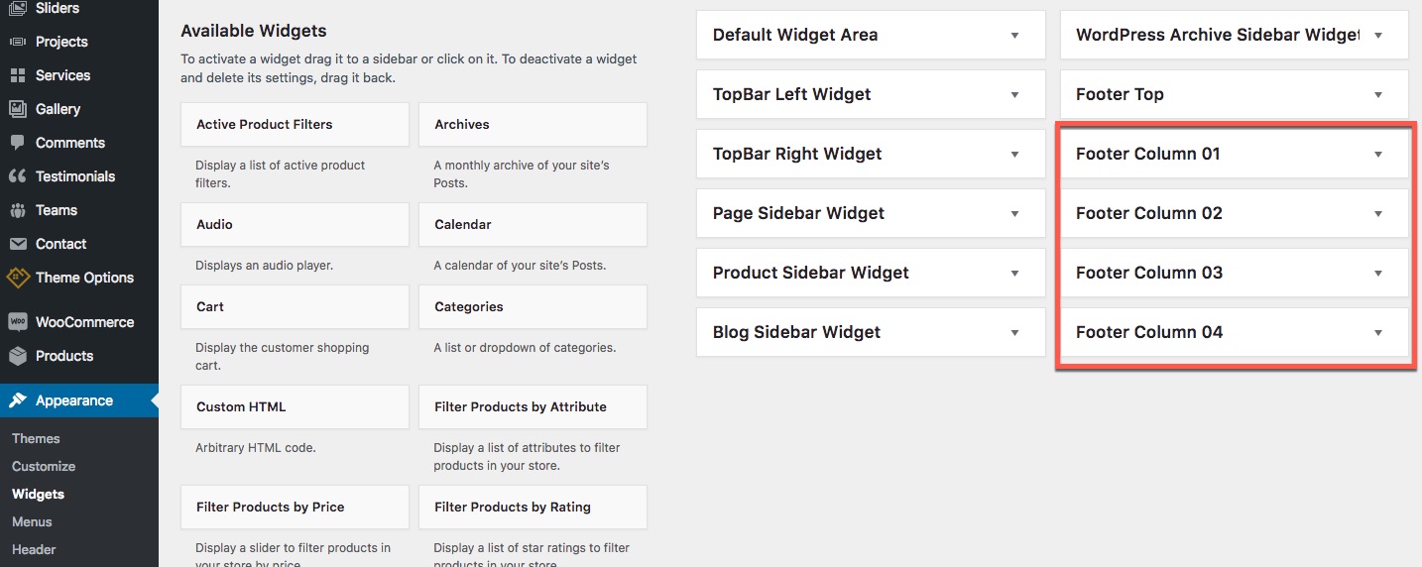The height and width of the screenshot is (567, 1422).
Task: Click the Theme Options diamond icon
Action: tap(17, 278)
